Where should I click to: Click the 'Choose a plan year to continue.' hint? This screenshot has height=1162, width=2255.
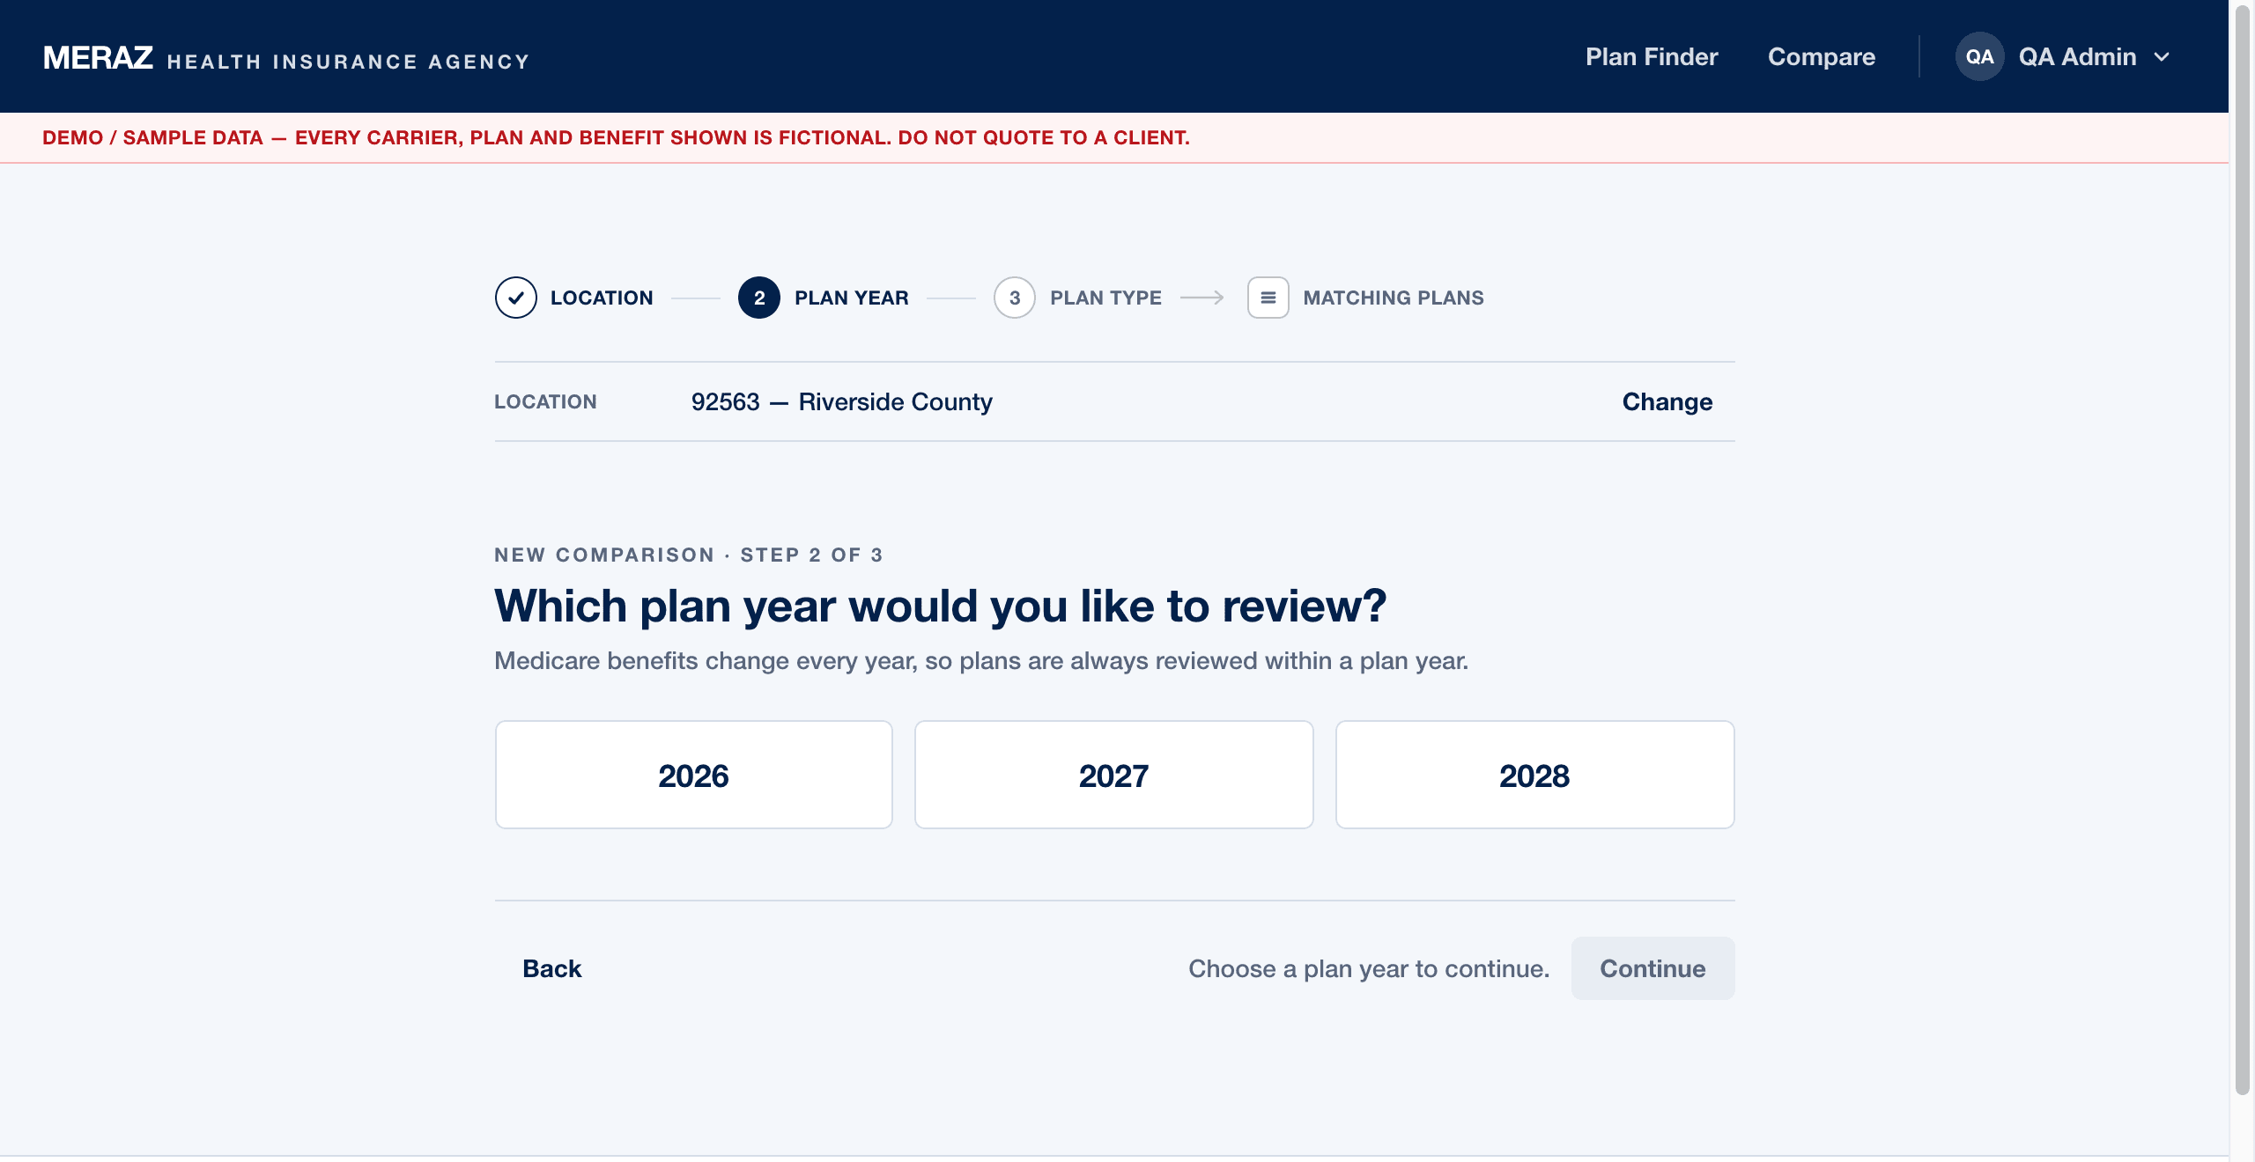point(1369,968)
